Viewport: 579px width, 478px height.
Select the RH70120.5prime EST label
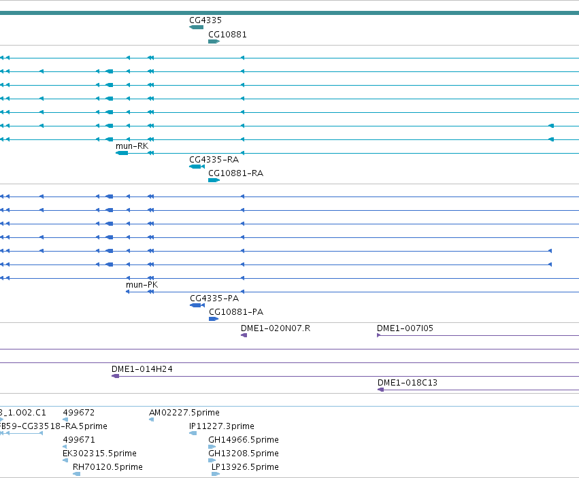tap(107, 467)
